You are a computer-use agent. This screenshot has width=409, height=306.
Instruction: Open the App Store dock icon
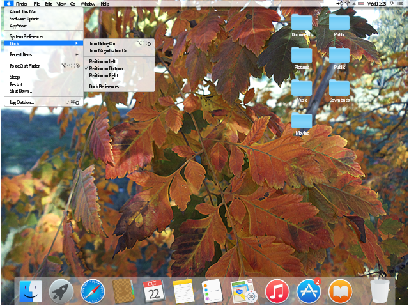click(x=308, y=291)
